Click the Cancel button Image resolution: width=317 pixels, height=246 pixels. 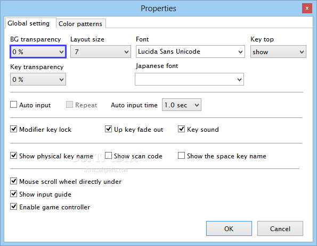tap(280, 228)
